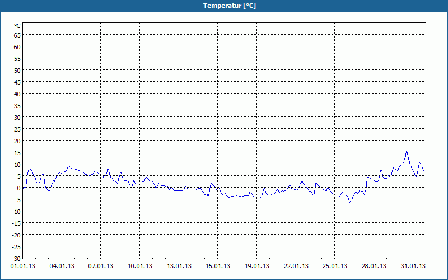Click the -15 value on temperature axis

point(16,223)
